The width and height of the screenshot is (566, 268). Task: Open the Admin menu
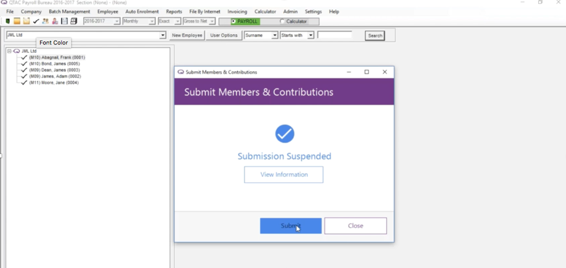pyautogui.click(x=290, y=12)
